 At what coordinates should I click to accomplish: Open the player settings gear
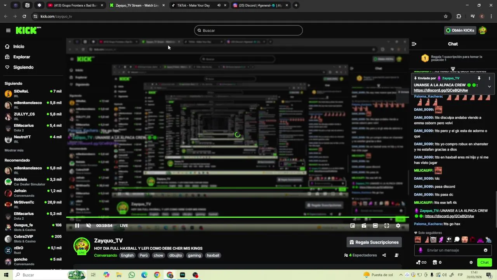(398, 226)
